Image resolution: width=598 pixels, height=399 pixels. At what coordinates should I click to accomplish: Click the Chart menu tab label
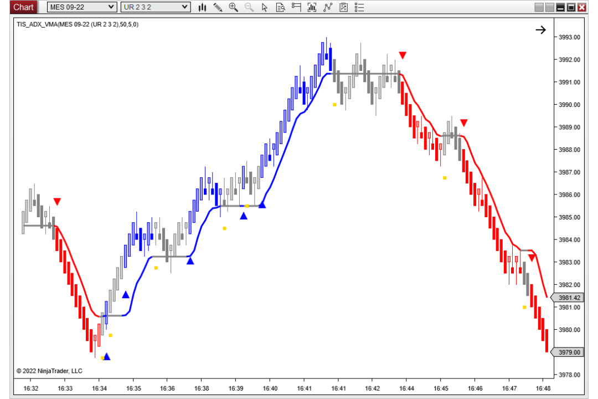point(23,7)
